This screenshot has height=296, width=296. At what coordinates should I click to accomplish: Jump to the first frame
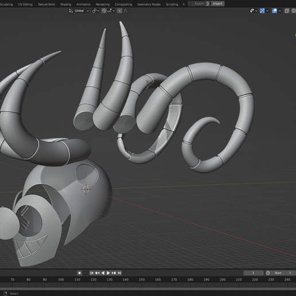coord(92,273)
